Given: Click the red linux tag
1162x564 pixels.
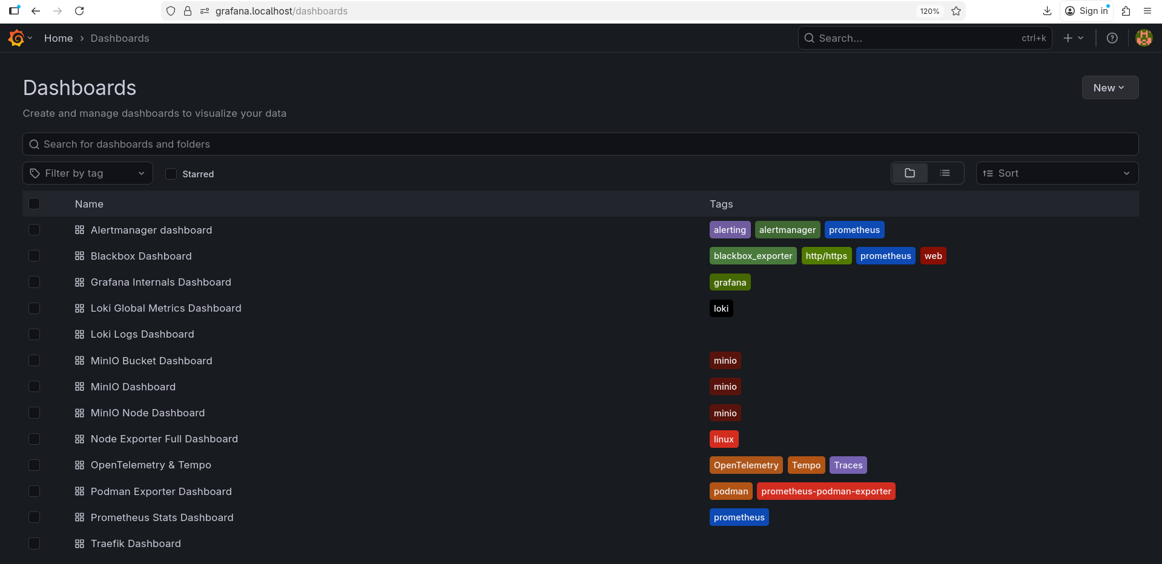Looking at the screenshot, I should point(724,439).
